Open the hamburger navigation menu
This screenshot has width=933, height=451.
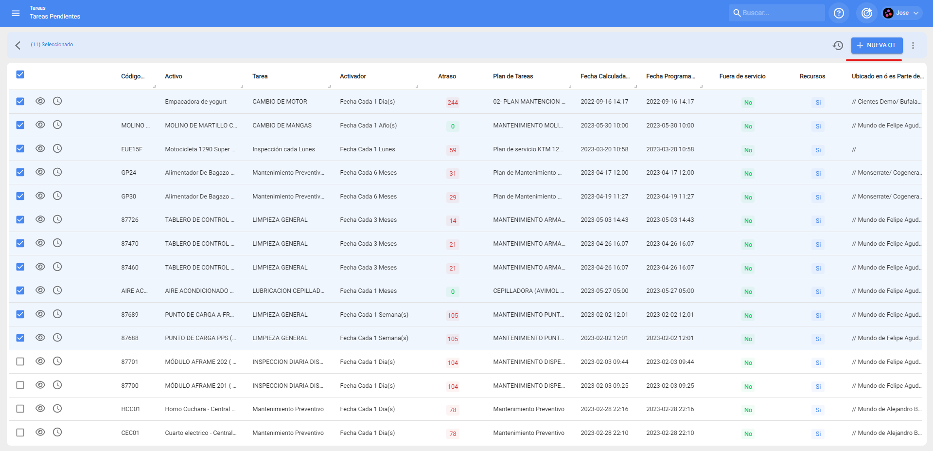coord(16,13)
